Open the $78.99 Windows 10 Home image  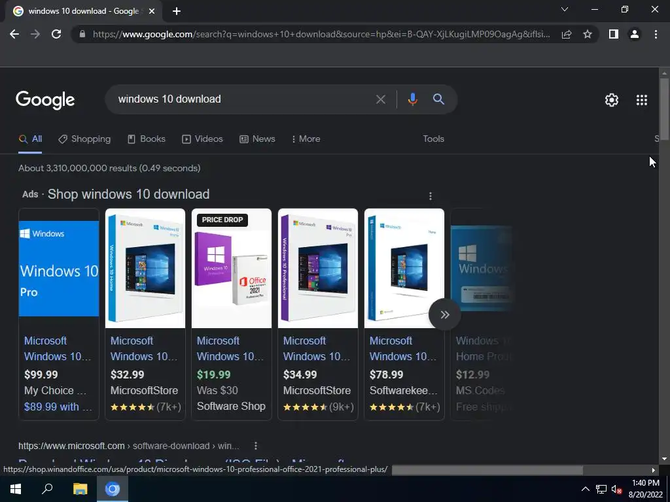click(404, 268)
